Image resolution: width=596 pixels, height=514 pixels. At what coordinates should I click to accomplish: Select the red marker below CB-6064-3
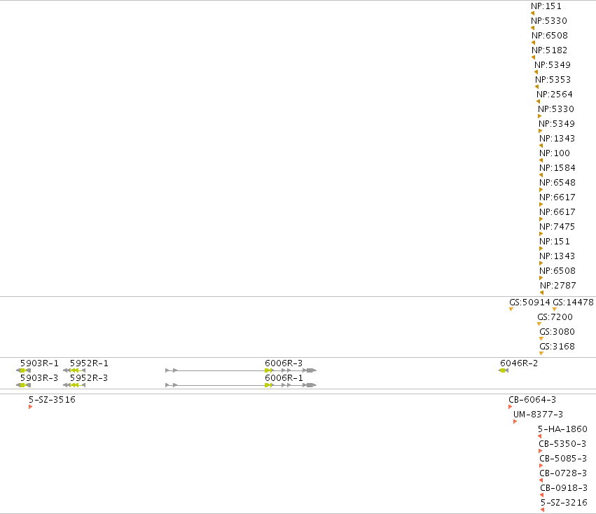click(x=510, y=407)
